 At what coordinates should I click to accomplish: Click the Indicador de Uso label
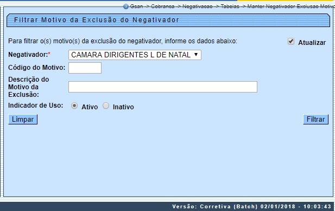[36, 105]
